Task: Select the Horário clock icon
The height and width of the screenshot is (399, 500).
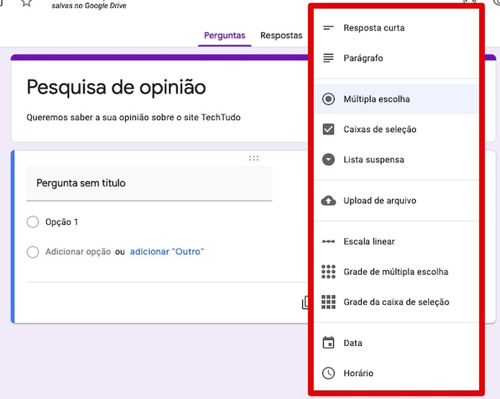Action: [328, 373]
